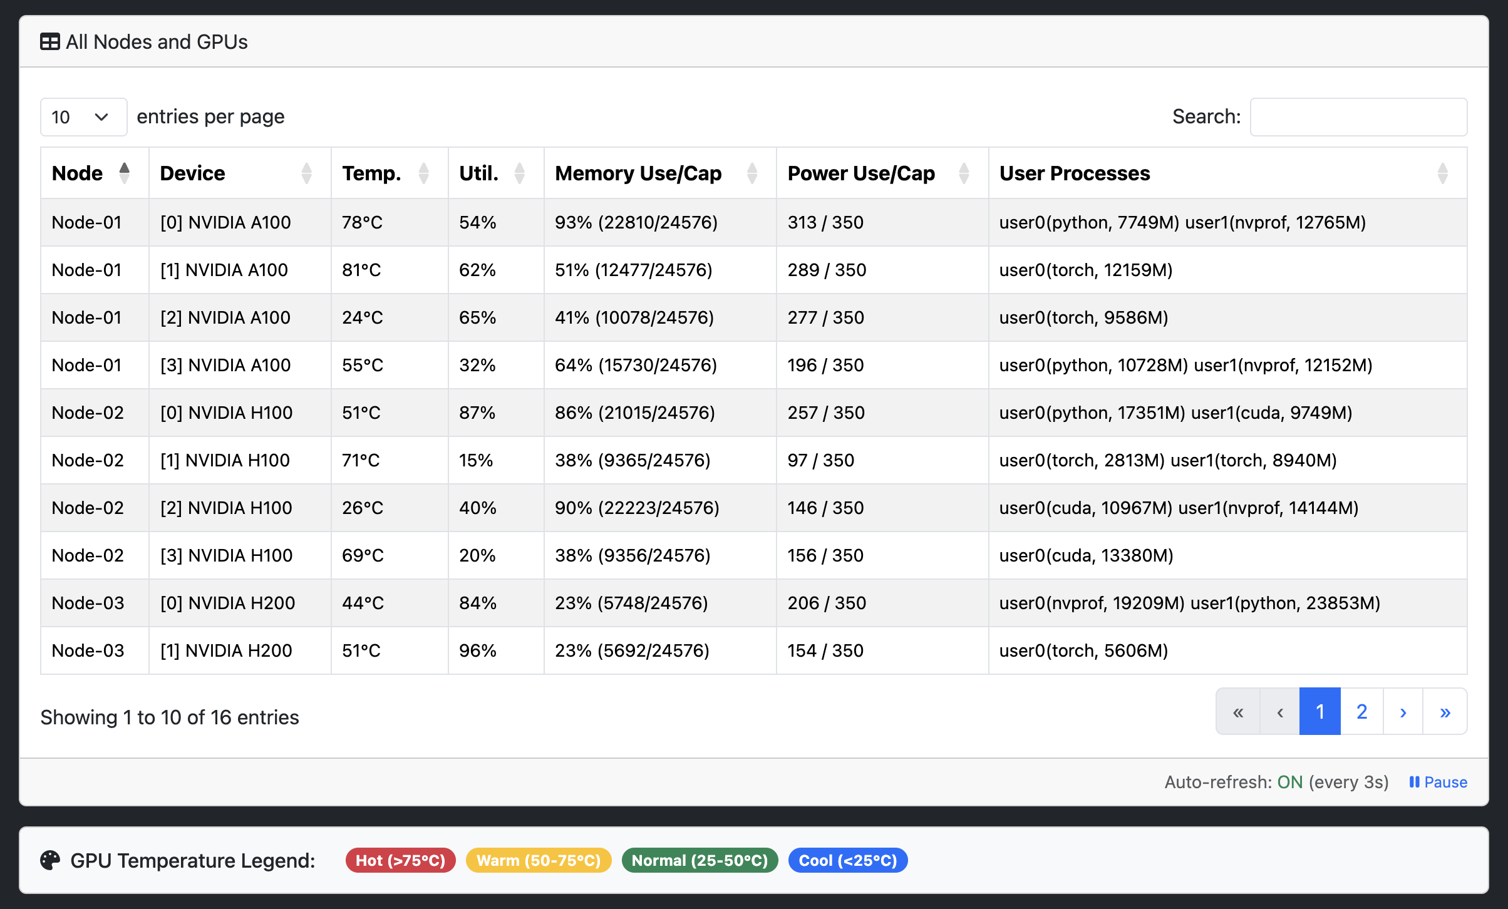Click the 87% utilization cell
1508x909 pixels.
point(496,413)
